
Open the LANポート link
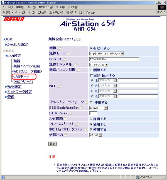[21, 76]
